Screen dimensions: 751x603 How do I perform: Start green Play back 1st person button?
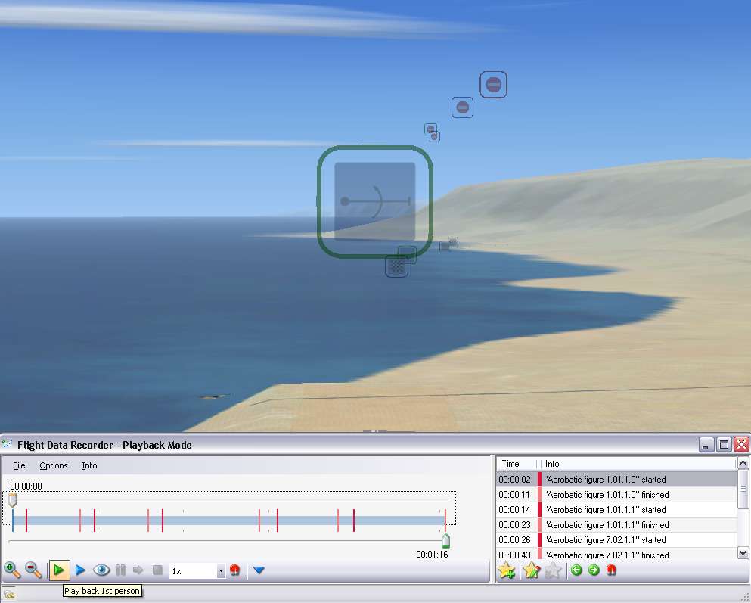59,570
